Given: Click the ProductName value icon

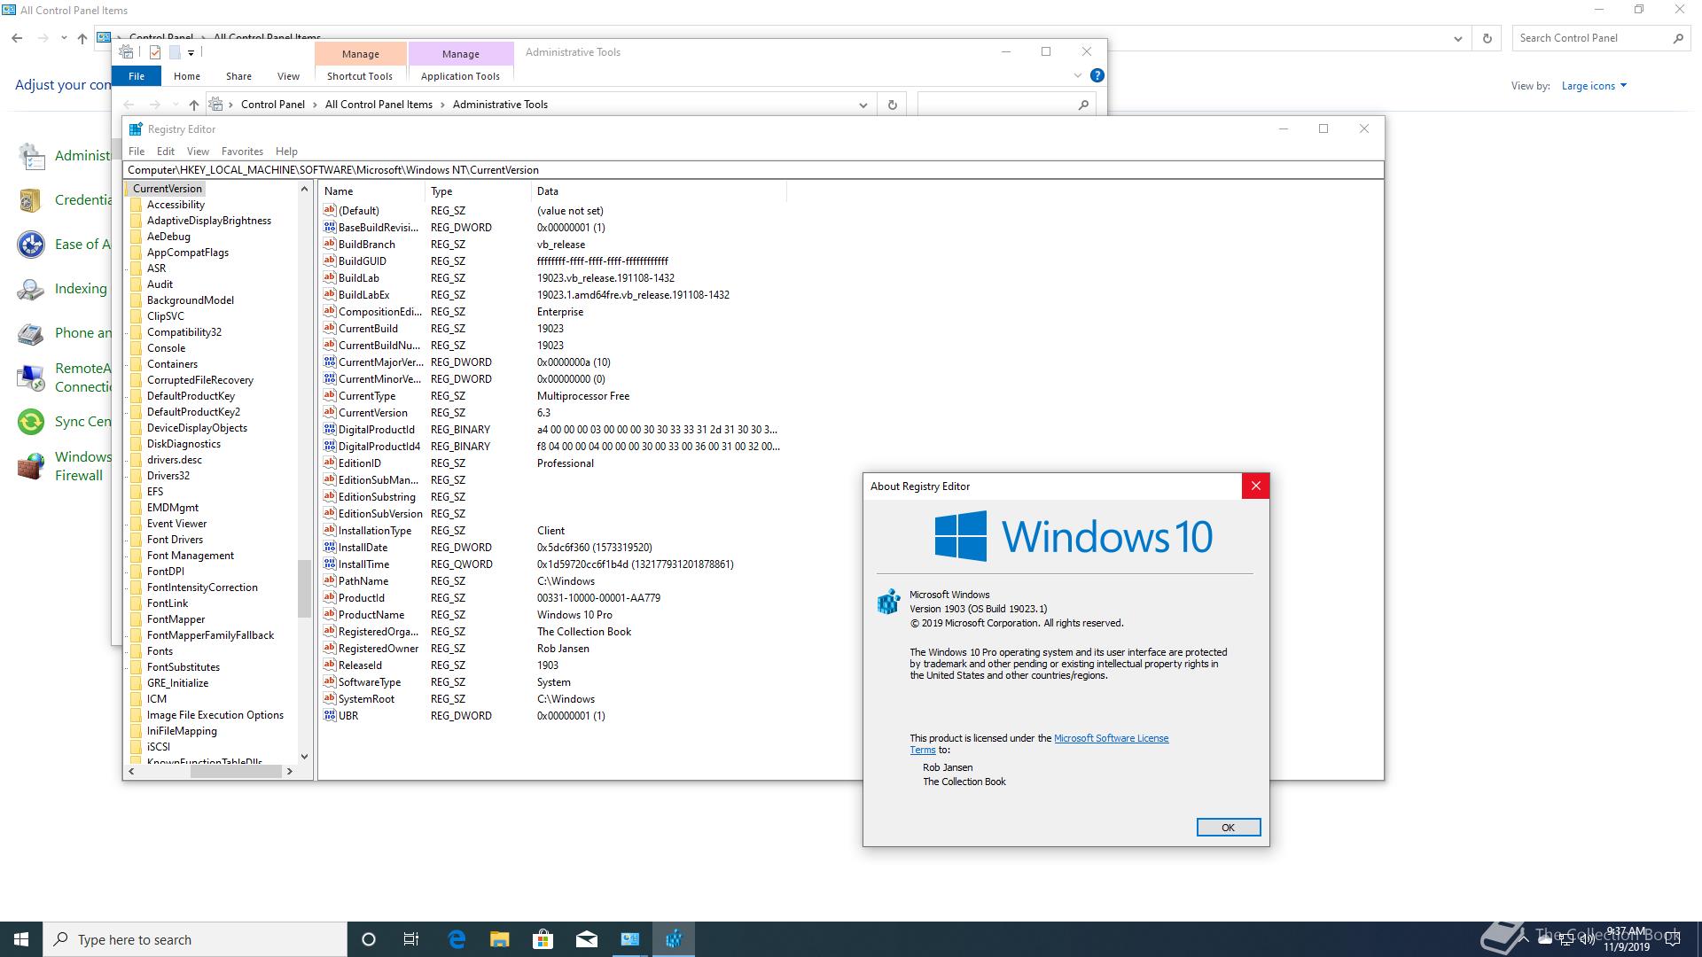Looking at the screenshot, I should pos(330,614).
